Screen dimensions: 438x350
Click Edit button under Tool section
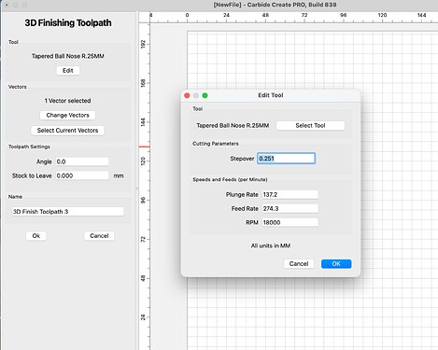click(x=68, y=71)
